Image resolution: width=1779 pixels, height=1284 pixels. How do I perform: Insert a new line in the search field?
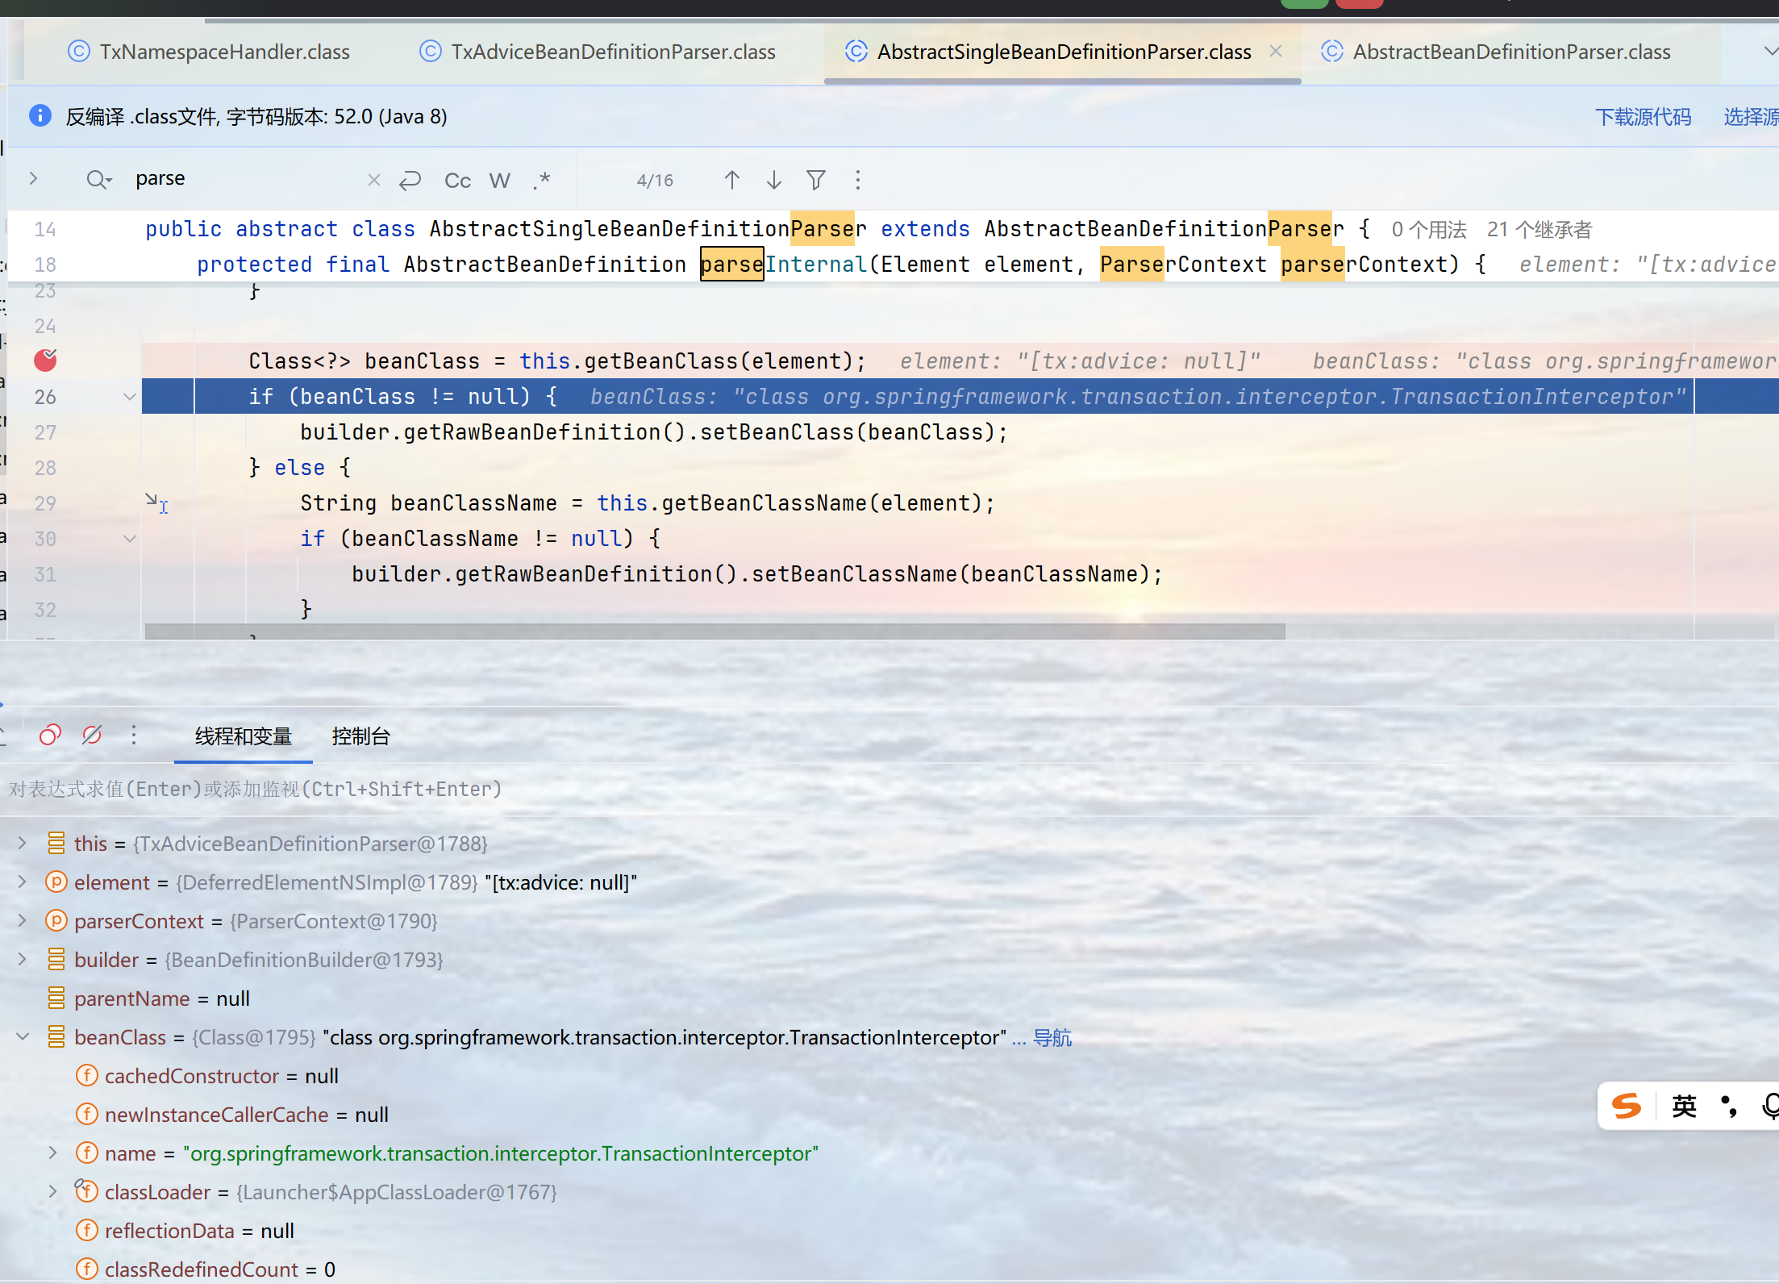(410, 180)
